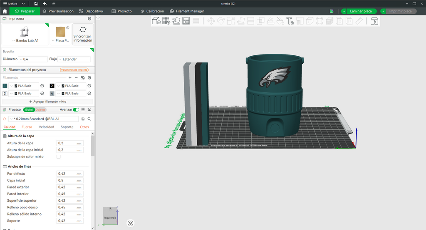Image resolution: width=426 pixels, height=230 pixels.
Task: Open the Filament Manager tab
Action: [187, 11]
